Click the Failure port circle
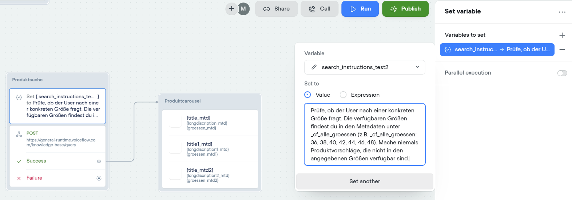 point(99,178)
